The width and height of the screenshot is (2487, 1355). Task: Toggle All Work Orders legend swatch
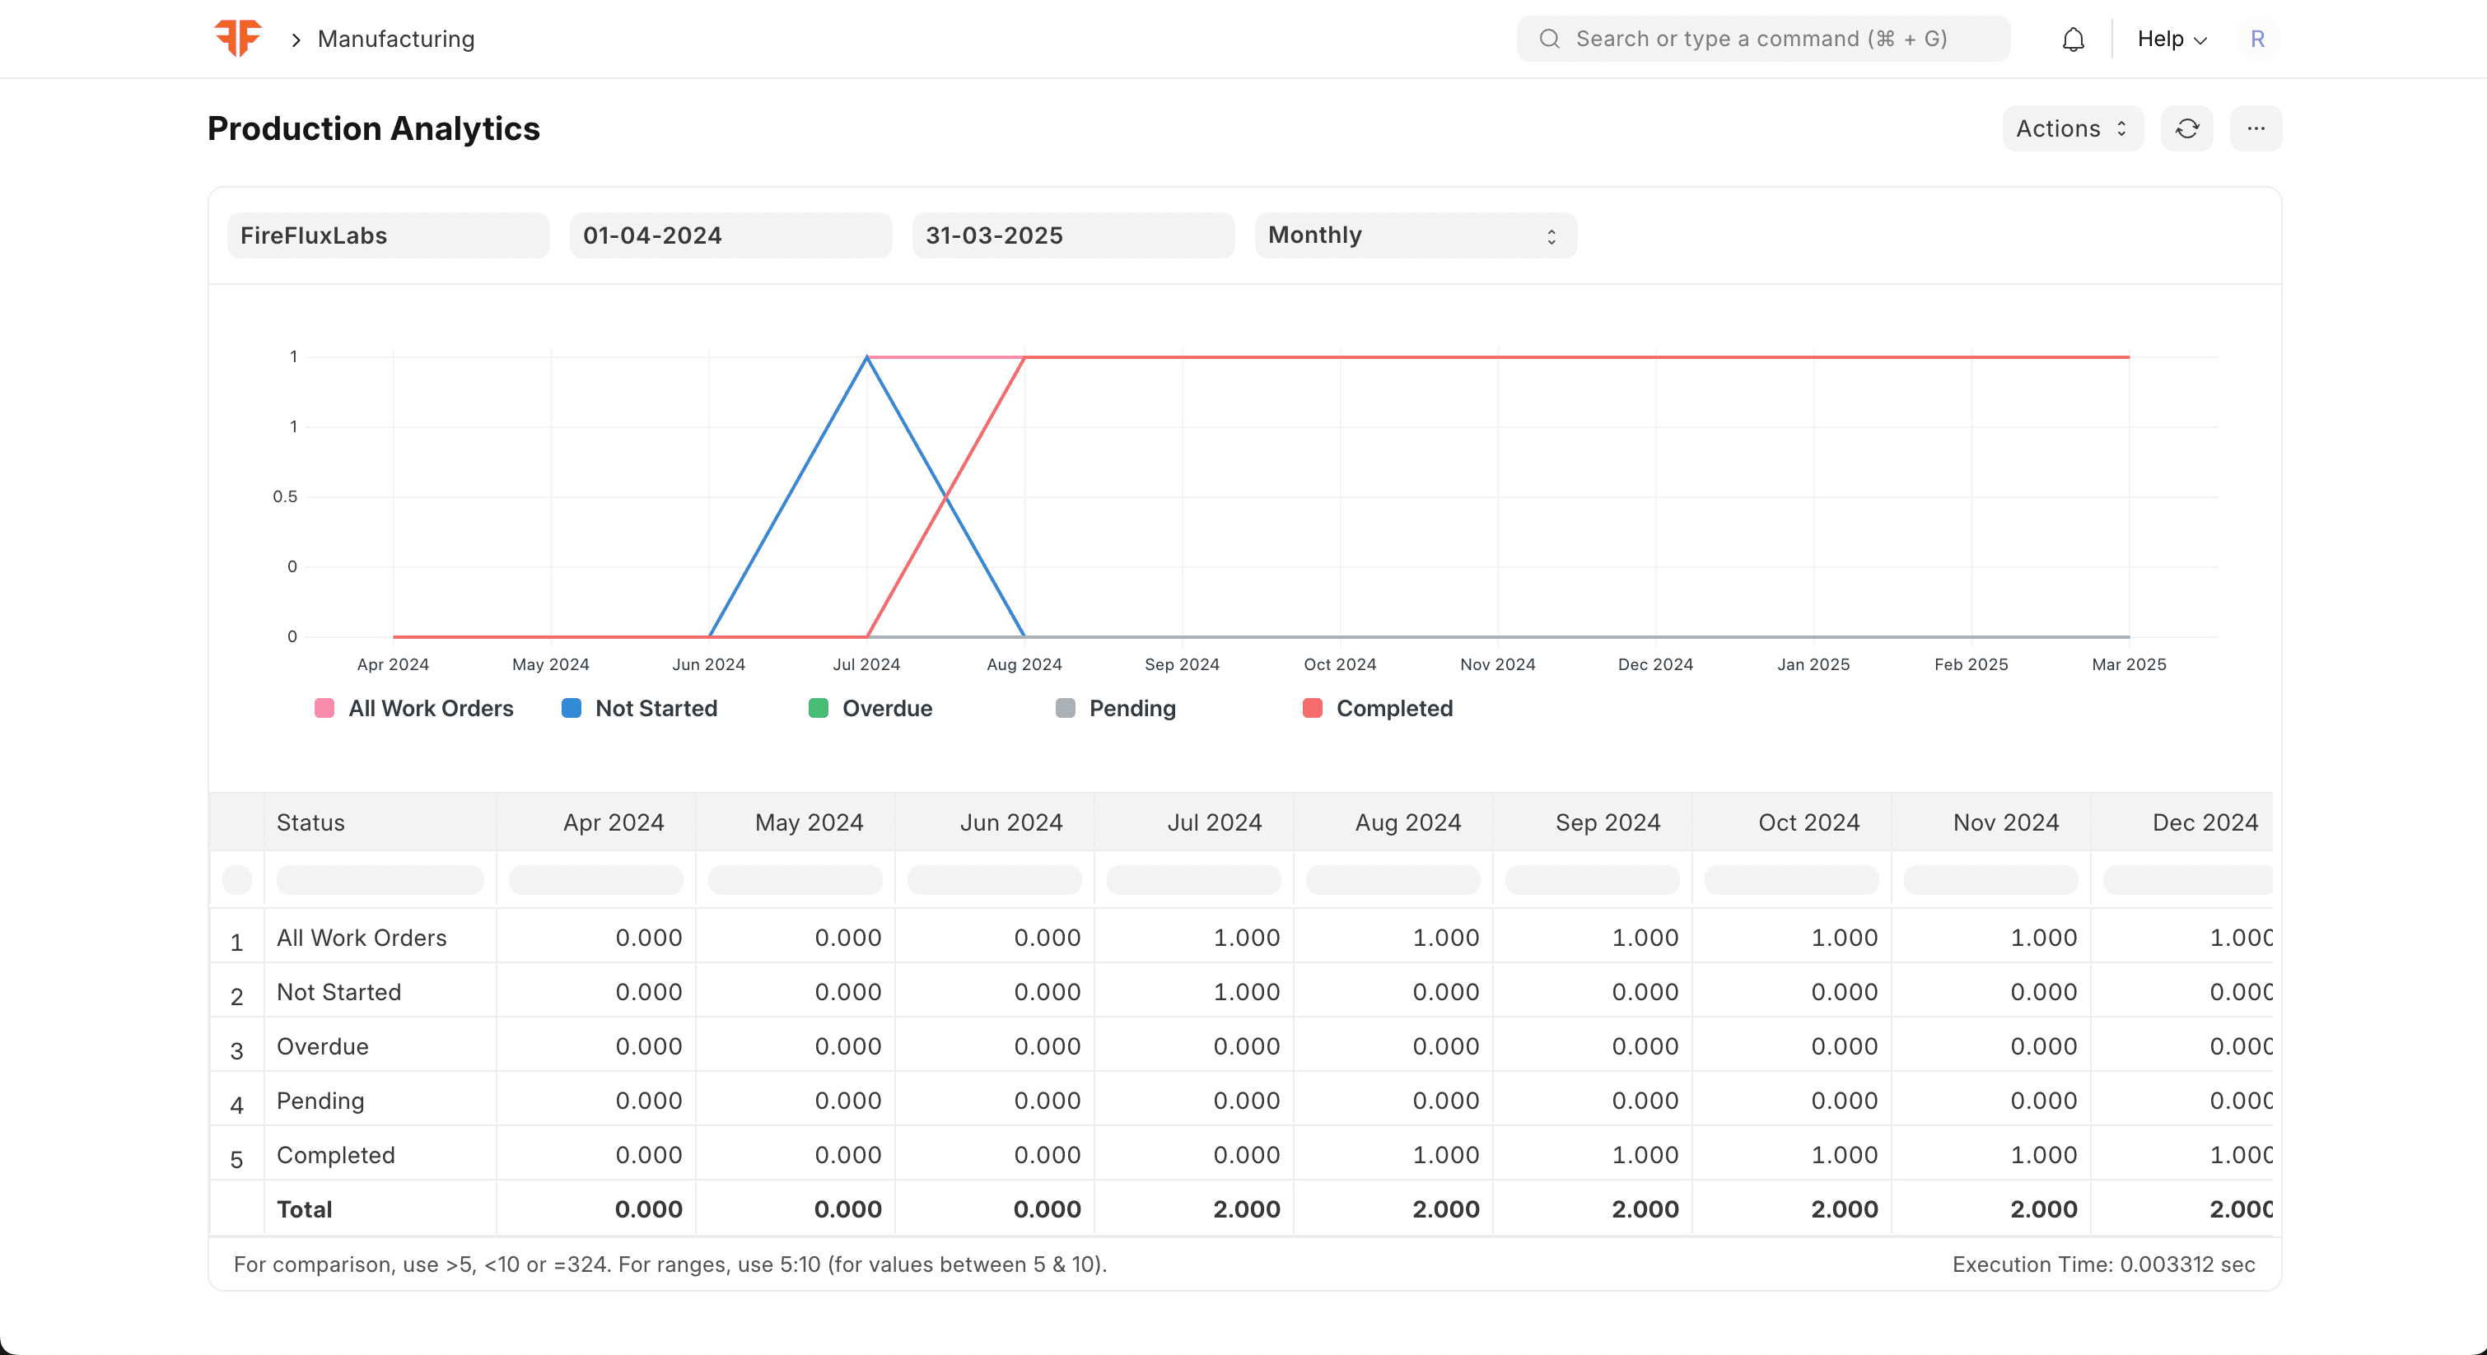(324, 709)
